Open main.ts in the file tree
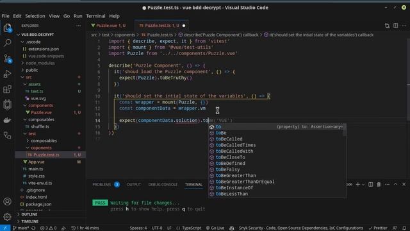Screen dimensions: 410x231 pos(36,169)
